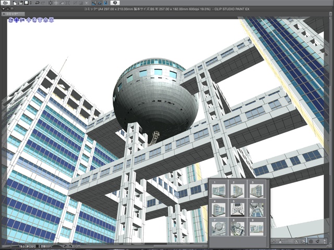Choose camera preset thumbnail 6
Screen dimensions: 334x250
tap(257, 208)
